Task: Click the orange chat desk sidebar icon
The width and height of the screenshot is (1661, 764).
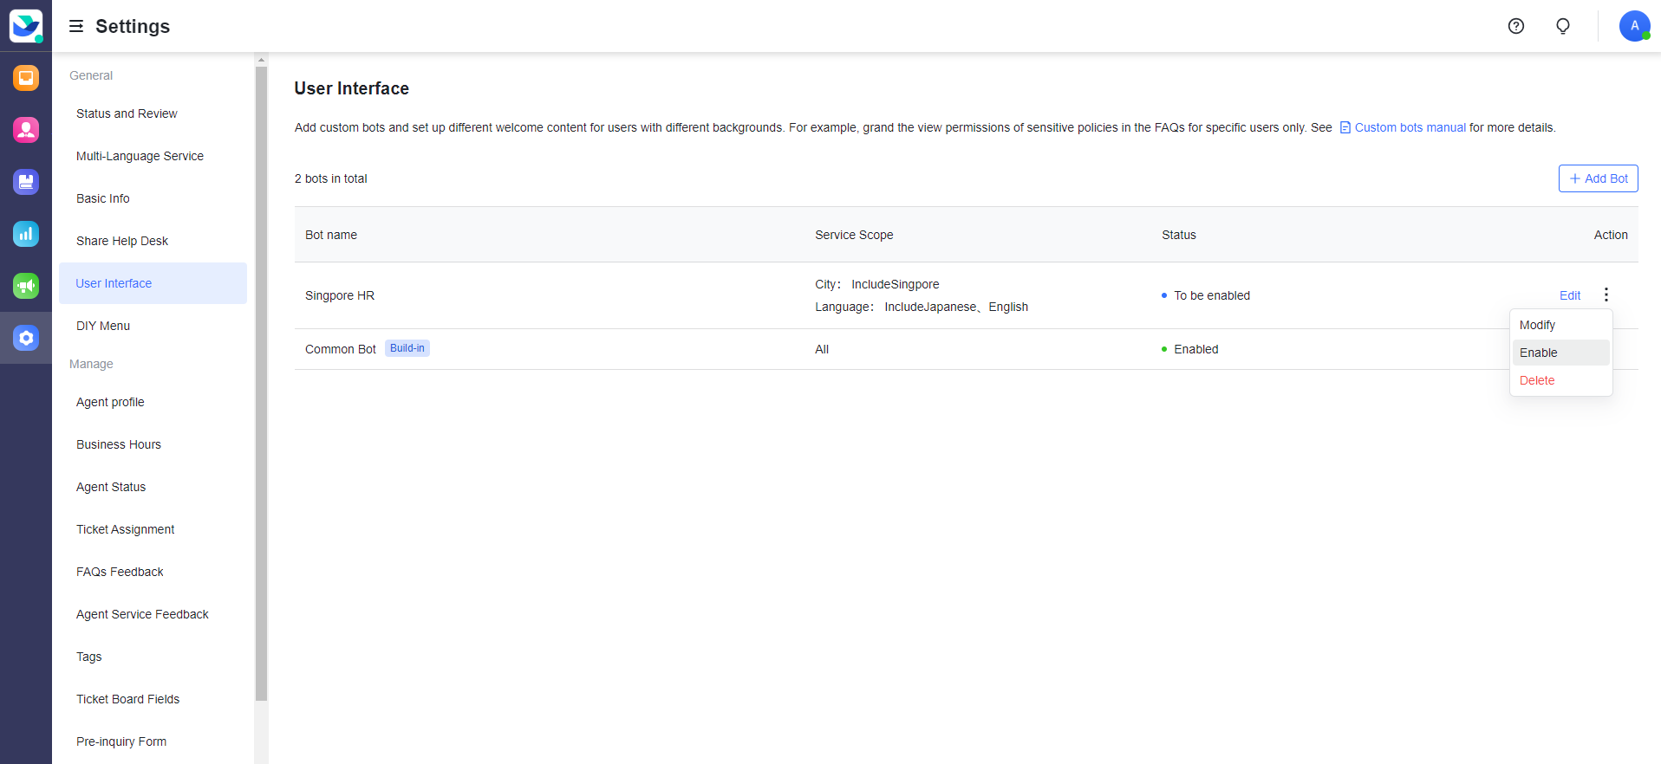Action: coord(26,78)
